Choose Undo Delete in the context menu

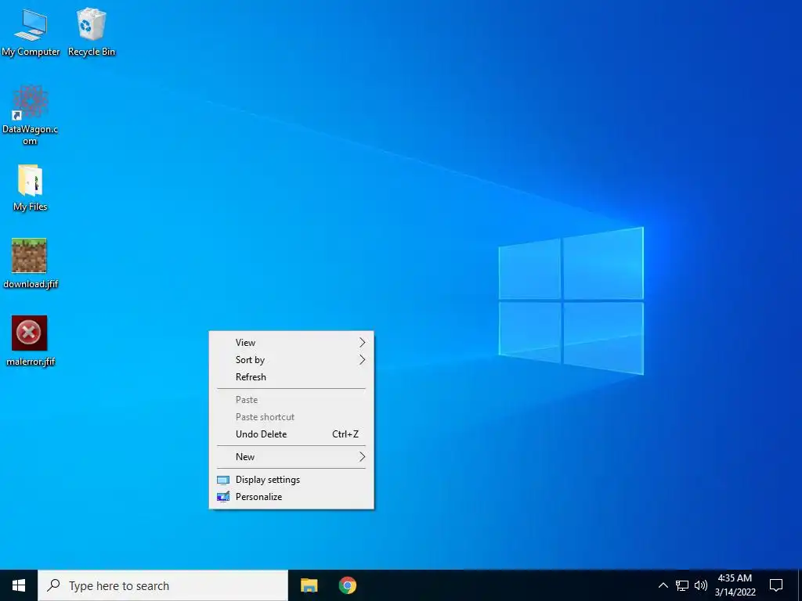point(291,434)
